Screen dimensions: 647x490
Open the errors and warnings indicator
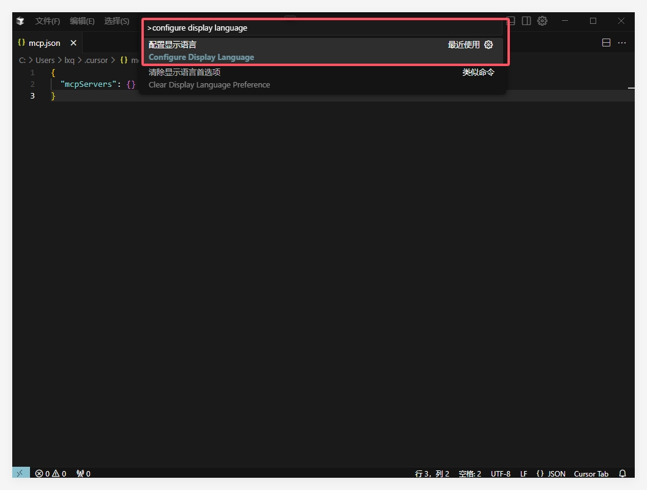tap(50, 473)
